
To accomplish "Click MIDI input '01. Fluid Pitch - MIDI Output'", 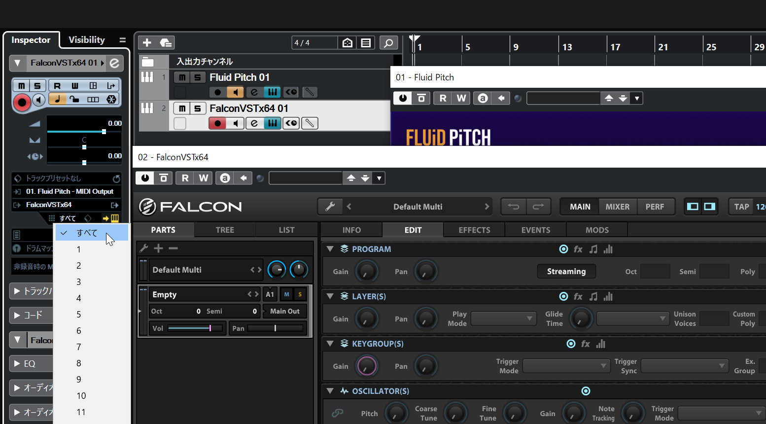I will [x=70, y=191].
